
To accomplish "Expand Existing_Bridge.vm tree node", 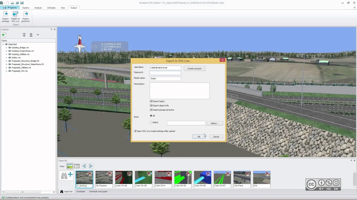I will (x=6, y=48).
